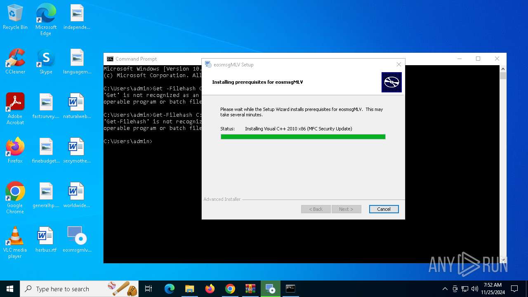Open the Recycle Bin desktop icon
Viewport: 528px width, 297px height.
point(15,17)
